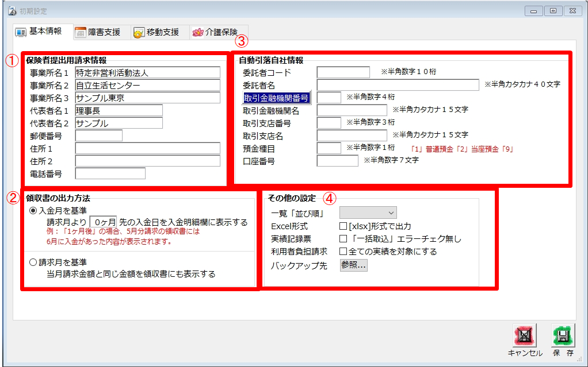Click the 介護保険 flower tab icon
Viewport: 588px width, 367px height.
tap(198, 32)
